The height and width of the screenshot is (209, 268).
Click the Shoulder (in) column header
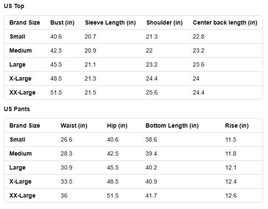point(164,22)
